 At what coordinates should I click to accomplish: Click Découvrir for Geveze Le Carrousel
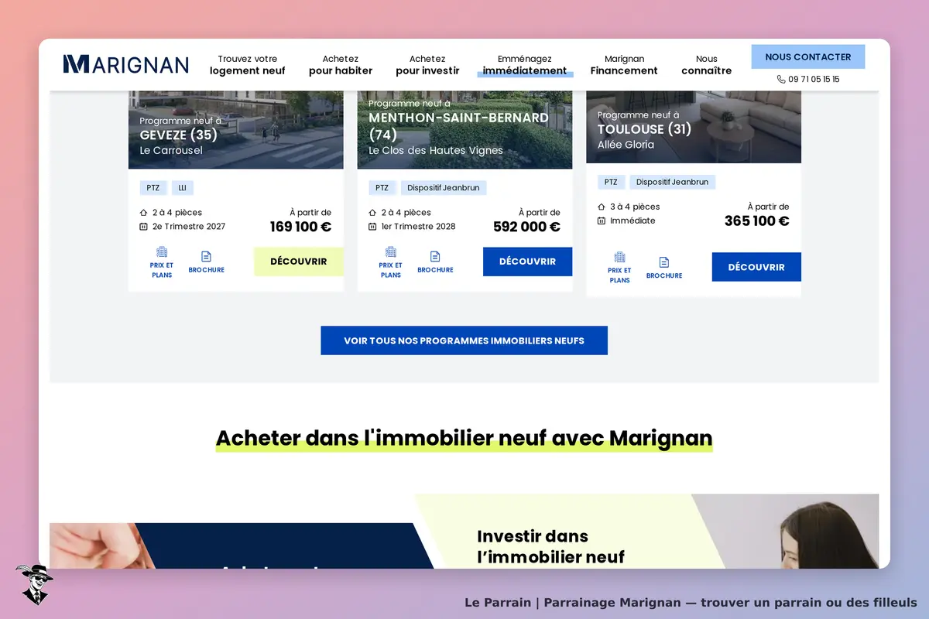click(299, 262)
